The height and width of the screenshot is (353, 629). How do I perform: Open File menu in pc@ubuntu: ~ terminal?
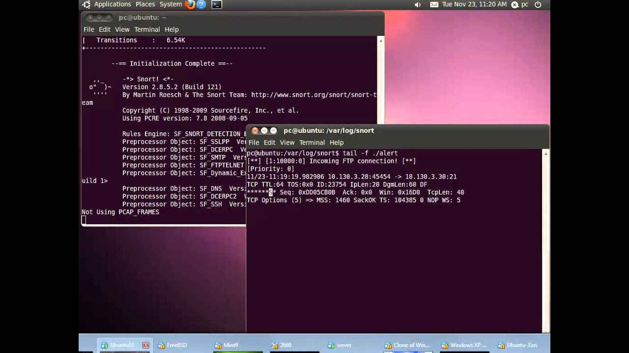click(x=88, y=29)
